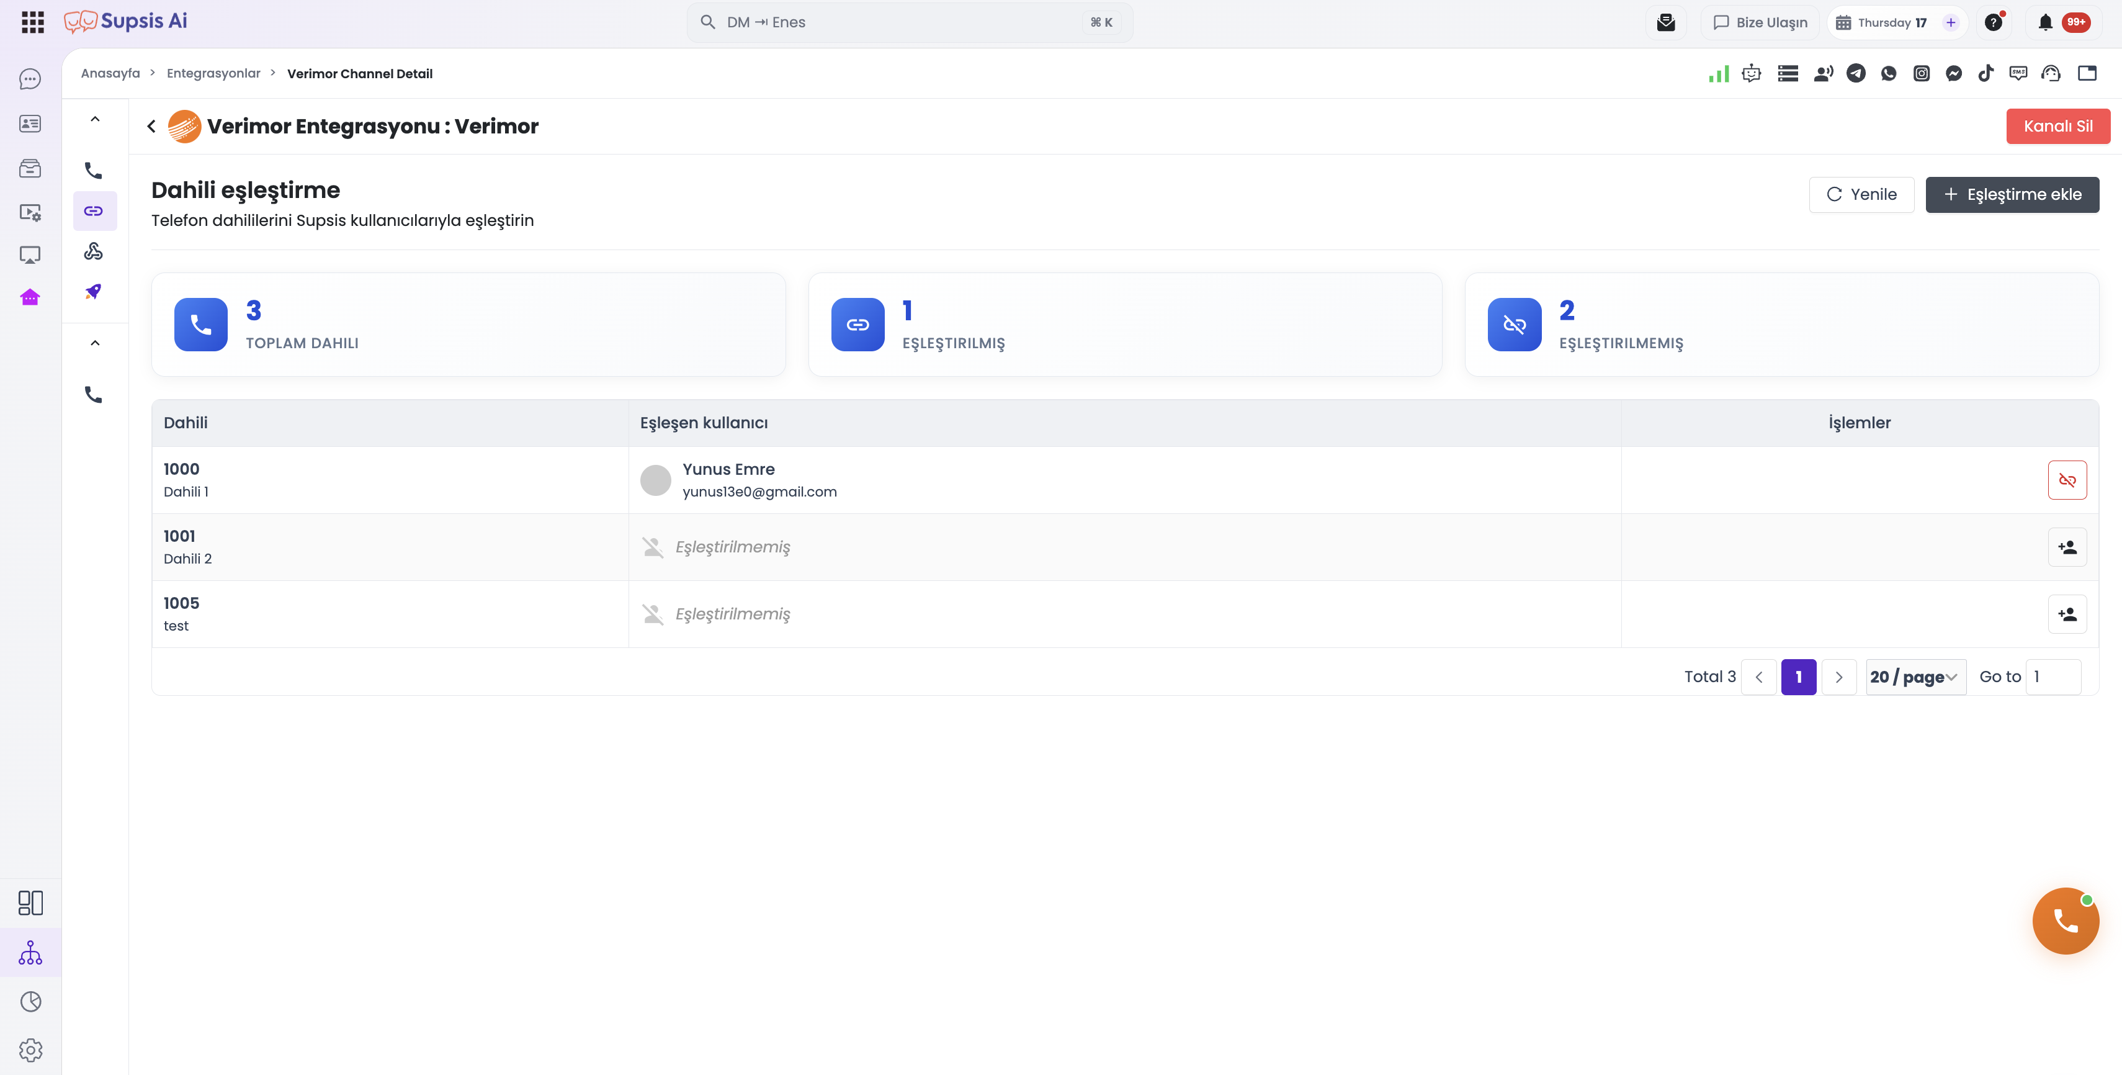The image size is (2122, 1075).
Task: Open the integrations hierarchy sidebar icon
Action: 30,953
